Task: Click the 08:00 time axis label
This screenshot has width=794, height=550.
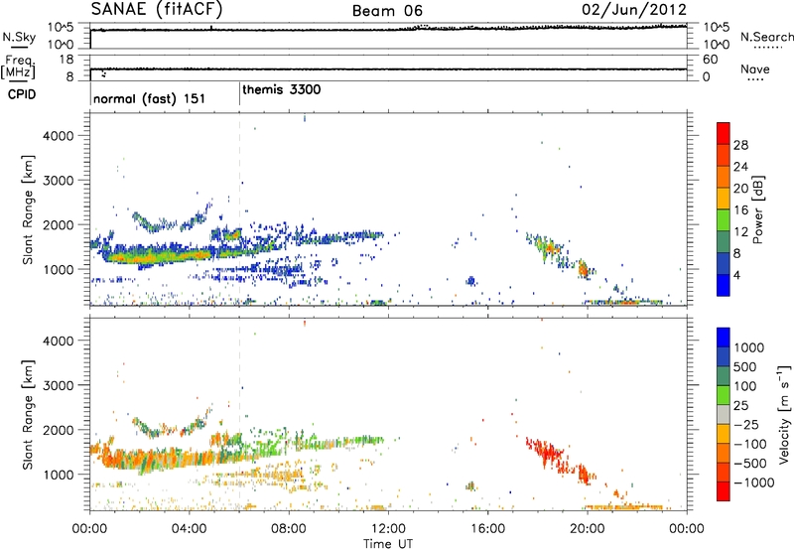Action: point(289,529)
